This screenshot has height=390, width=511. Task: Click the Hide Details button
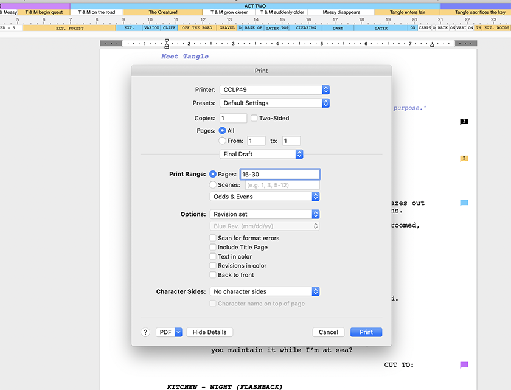[x=209, y=332]
